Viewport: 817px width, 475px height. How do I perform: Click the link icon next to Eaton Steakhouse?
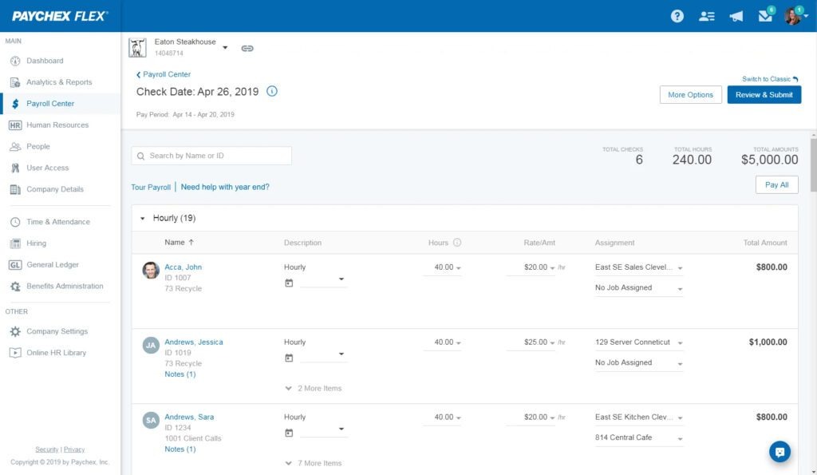tap(247, 48)
